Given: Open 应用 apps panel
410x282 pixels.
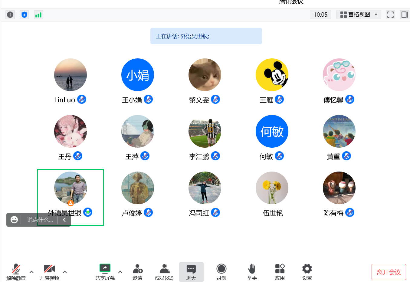Looking at the screenshot, I should pos(280,272).
